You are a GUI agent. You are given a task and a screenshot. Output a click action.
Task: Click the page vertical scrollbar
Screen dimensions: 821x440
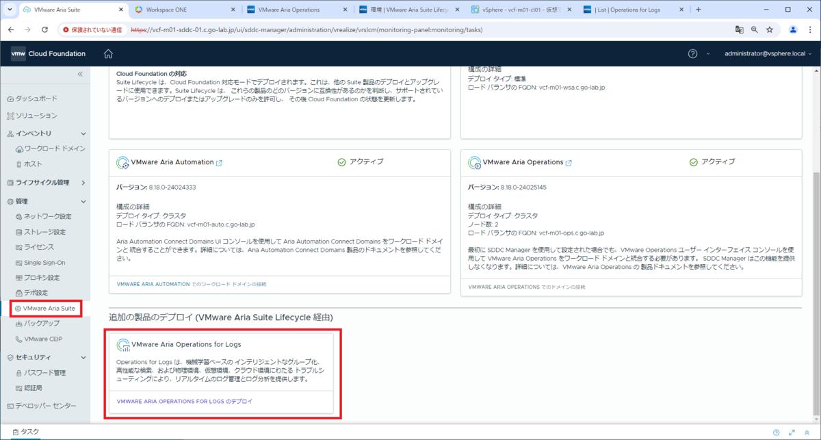(x=816, y=294)
